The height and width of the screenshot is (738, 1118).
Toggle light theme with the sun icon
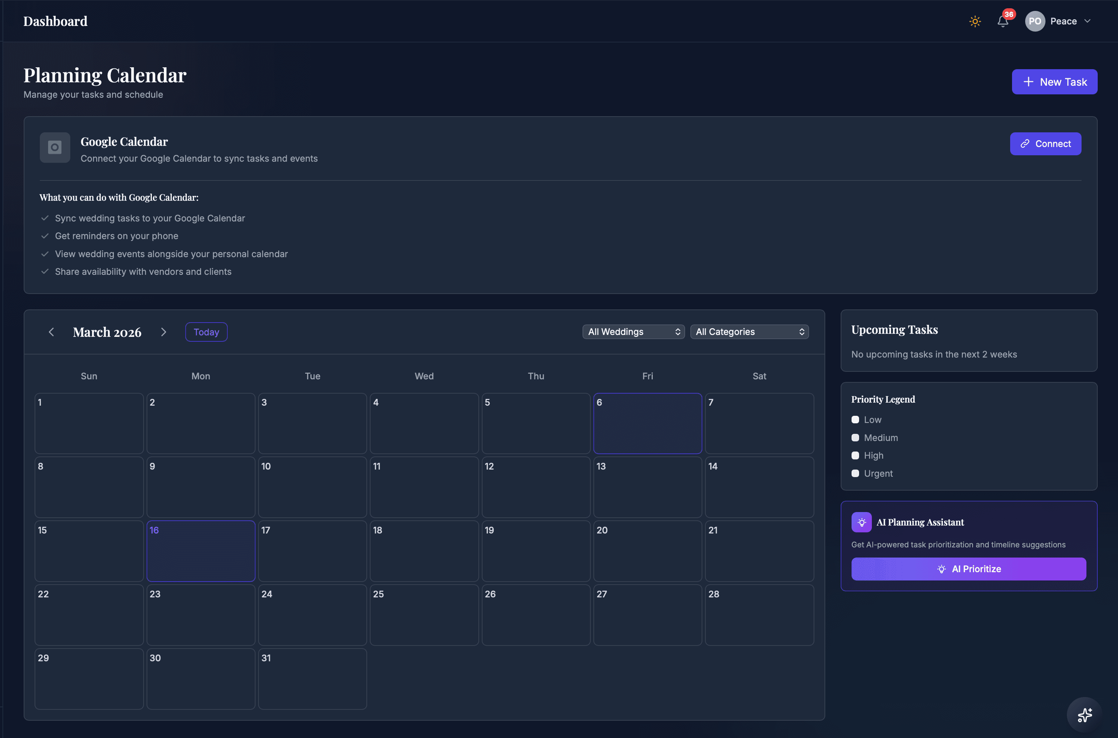tap(974, 21)
